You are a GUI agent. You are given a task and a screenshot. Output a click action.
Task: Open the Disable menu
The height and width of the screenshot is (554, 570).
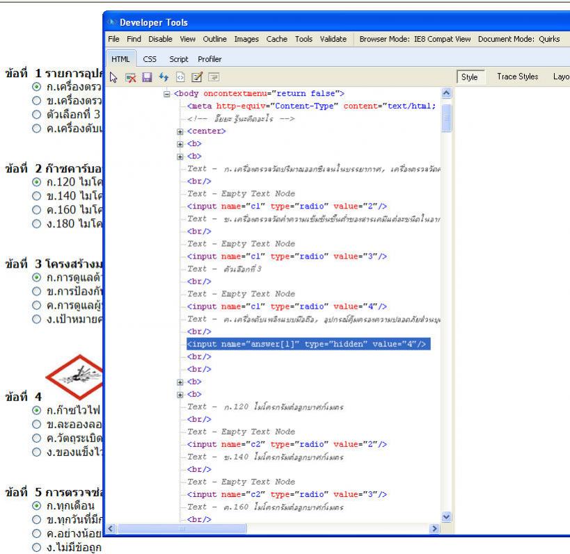[x=160, y=39]
